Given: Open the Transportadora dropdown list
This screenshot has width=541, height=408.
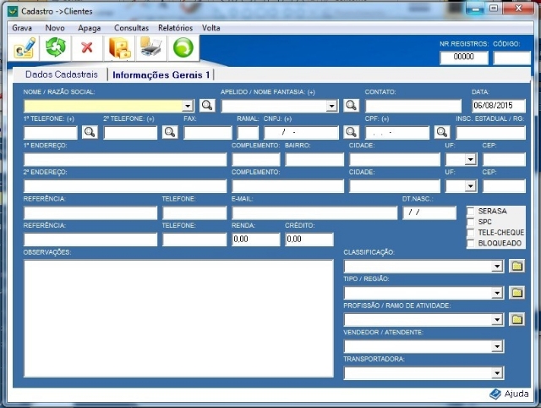Looking at the screenshot, I should tap(497, 372).
